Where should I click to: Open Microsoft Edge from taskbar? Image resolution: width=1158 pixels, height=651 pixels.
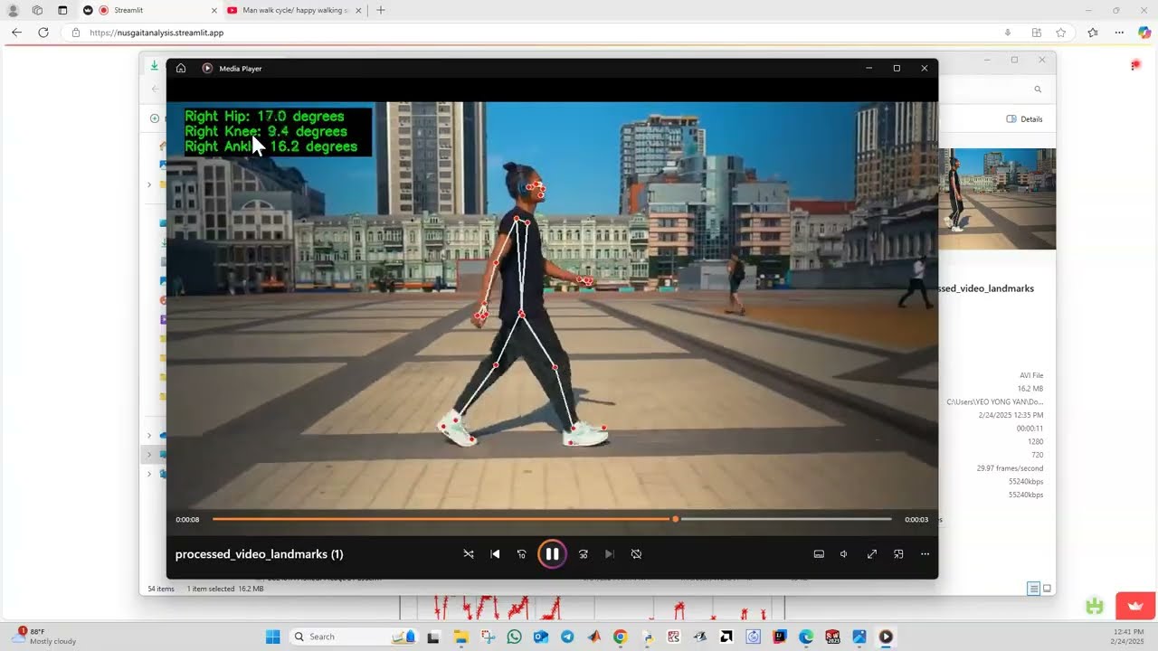(x=806, y=637)
